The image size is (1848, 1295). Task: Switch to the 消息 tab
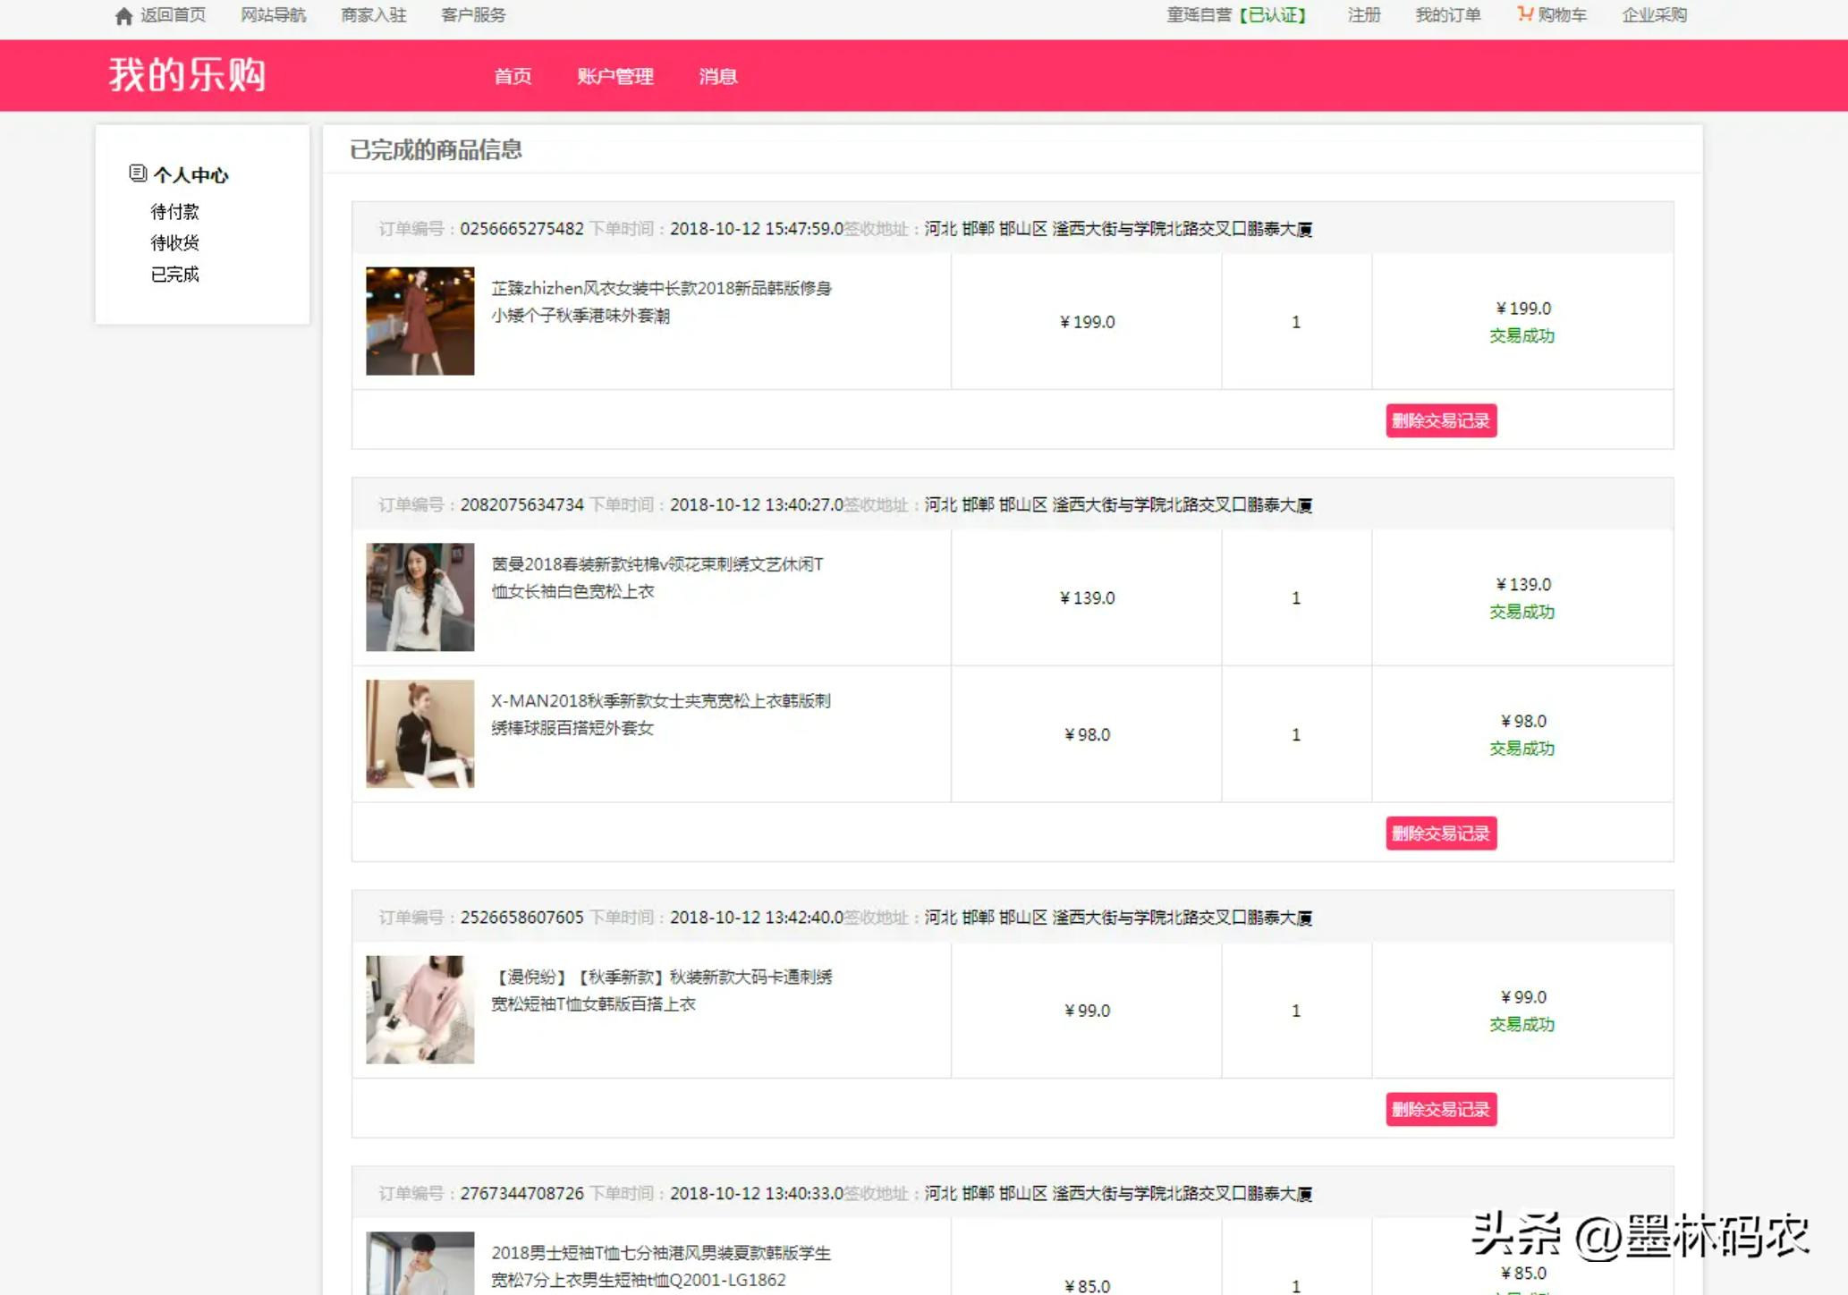(717, 77)
